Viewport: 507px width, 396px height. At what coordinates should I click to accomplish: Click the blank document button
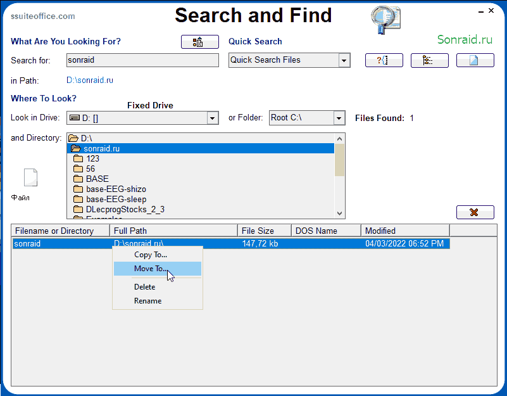coord(475,60)
